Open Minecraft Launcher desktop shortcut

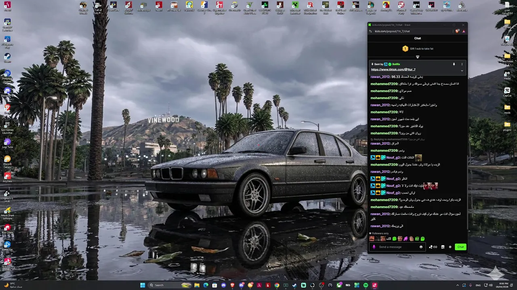tap(295, 7)
